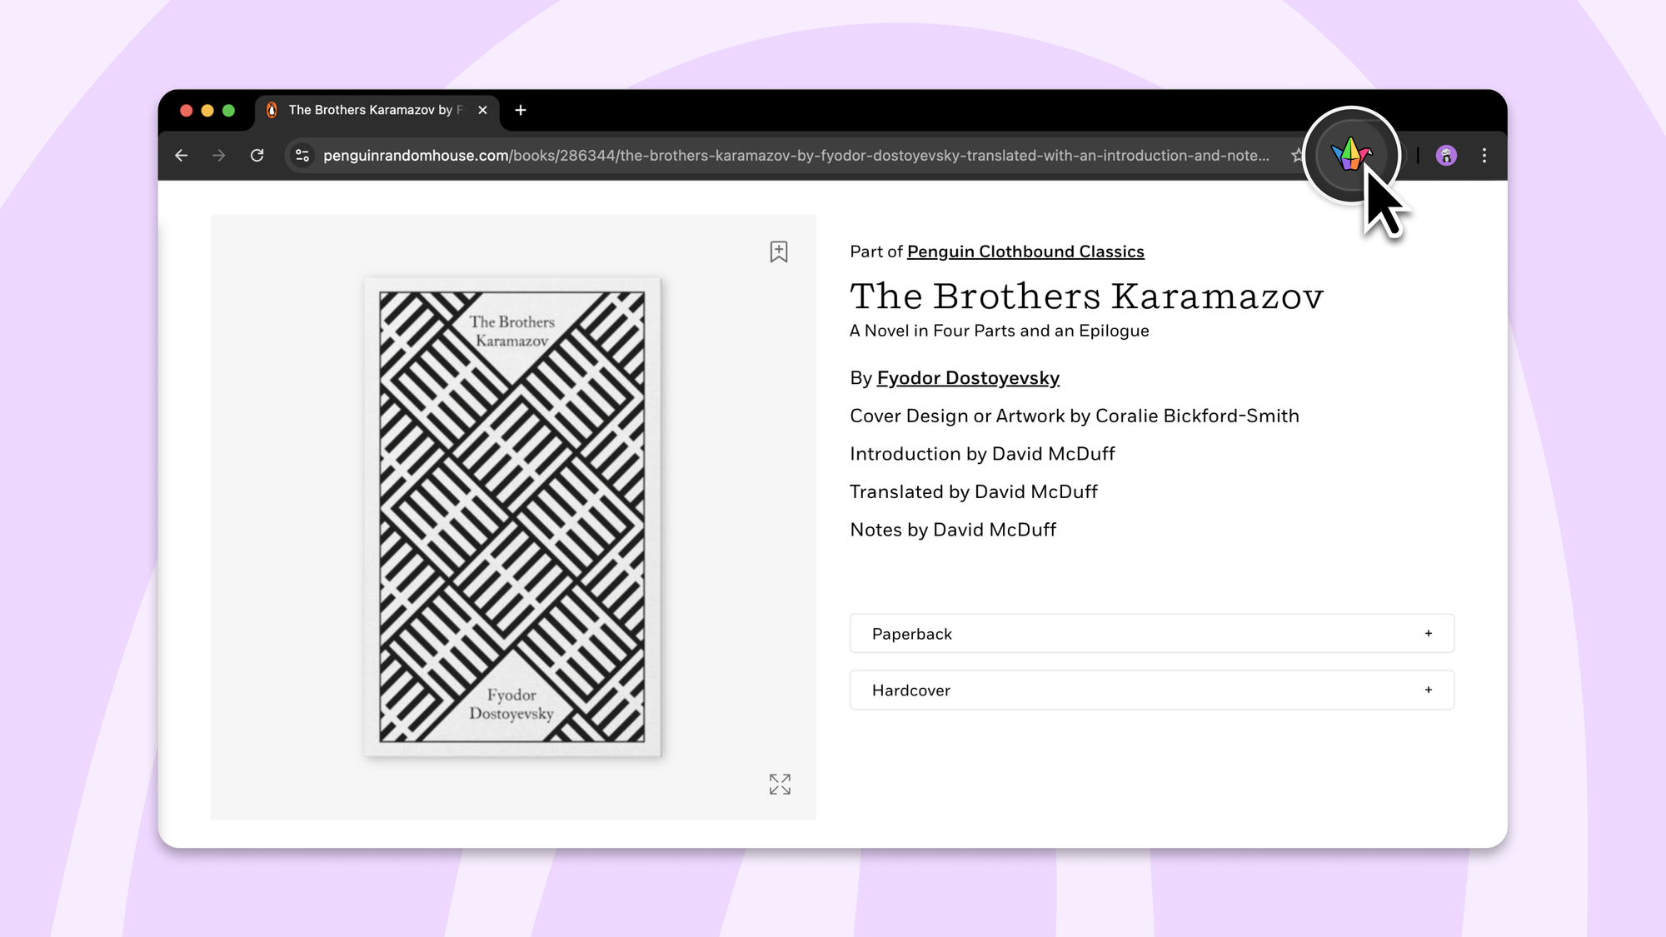Click the browser back arrow
The height and width of the screenshot is (937, 1666).
[x=182, y=156]
